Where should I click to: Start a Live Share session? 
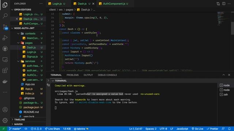pos(52,129)
